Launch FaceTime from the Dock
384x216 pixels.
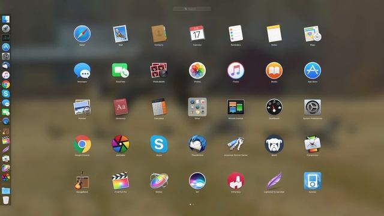[x=5, y=112]
